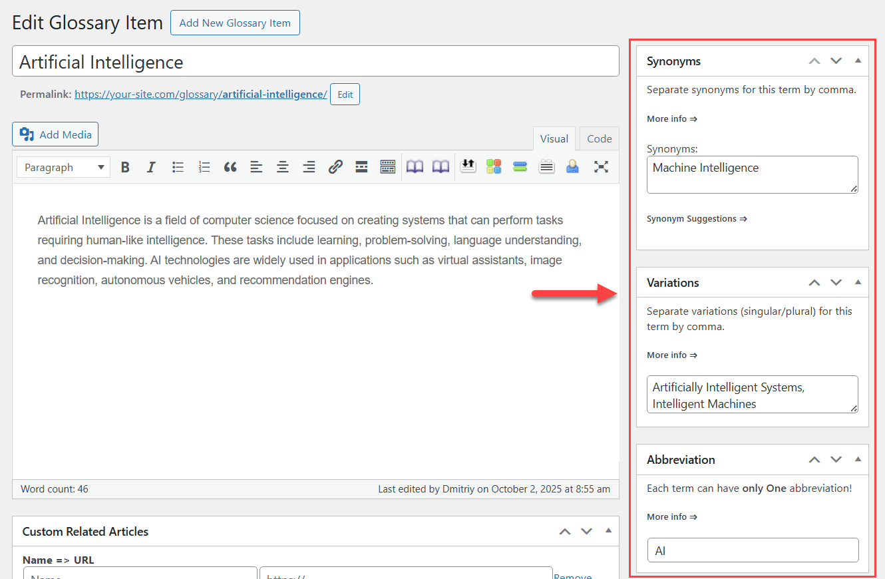Toggle the toolbar keyboard icon

pyautogui.click(x=388, y=167)
